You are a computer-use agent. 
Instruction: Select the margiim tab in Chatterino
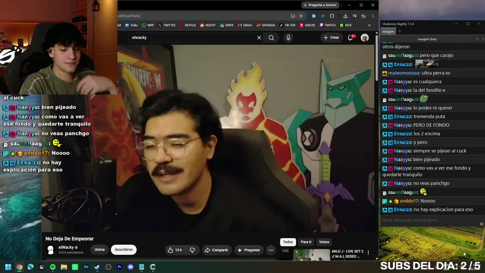coord(388,31)
